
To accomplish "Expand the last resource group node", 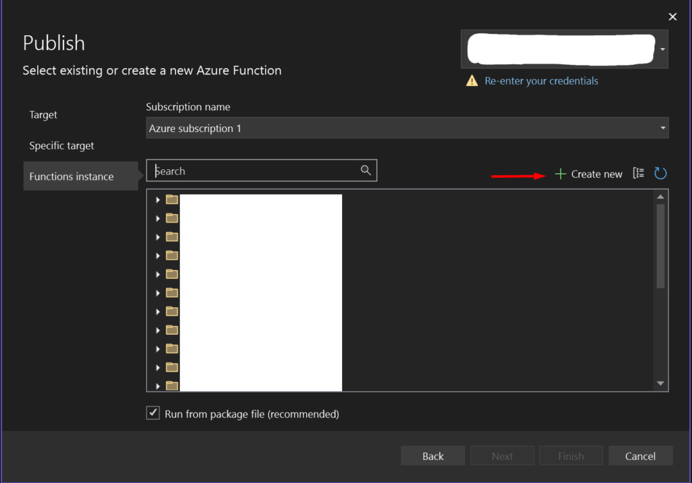I will pyautogui.click(x=157, y=384).
